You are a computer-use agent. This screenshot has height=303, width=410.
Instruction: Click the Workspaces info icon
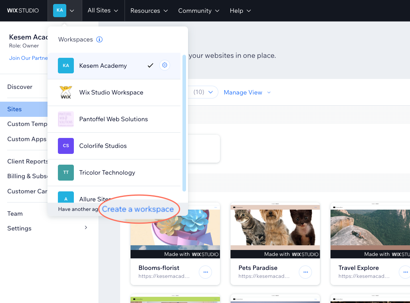[x=99, y=39]
